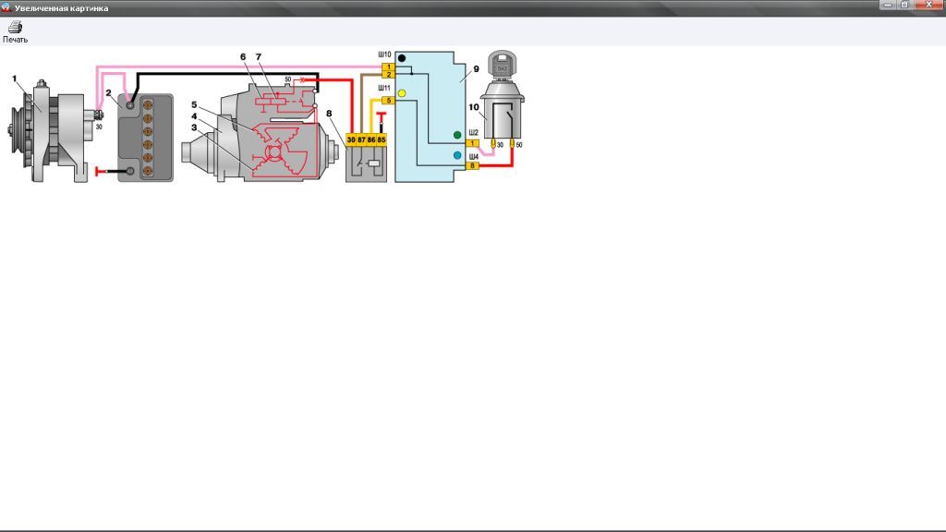The height and width of the screenshot is (532, 946).
Task: Click the app icon in the title bar
Action: click(x=6, y=7)
